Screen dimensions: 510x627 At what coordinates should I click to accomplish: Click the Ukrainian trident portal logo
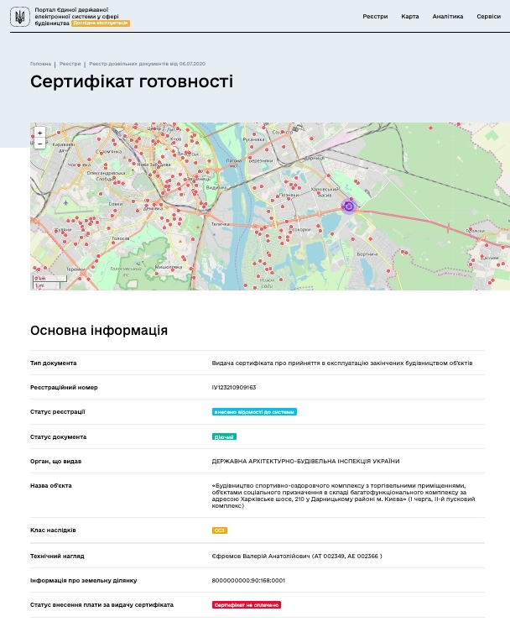tap(19, 17)
